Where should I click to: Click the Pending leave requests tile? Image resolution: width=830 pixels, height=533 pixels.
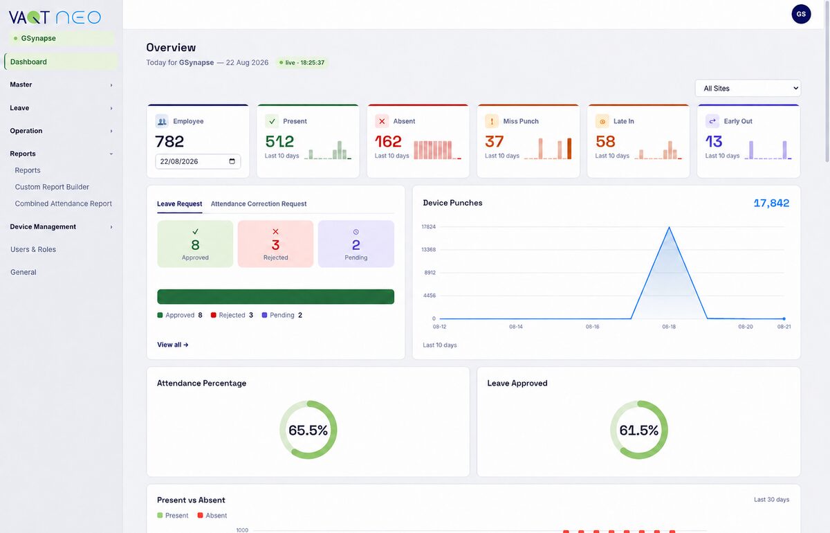point(356,244)
